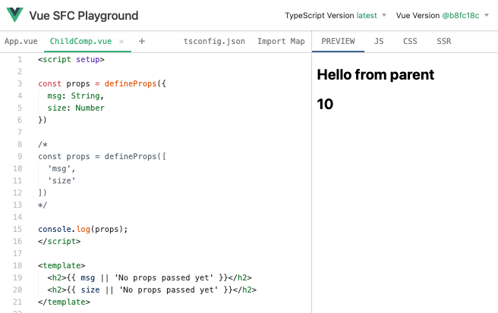Screen dimensions: 498x313
Task: Click the '</template>' closing tag
Action: (x=65, y=302)
